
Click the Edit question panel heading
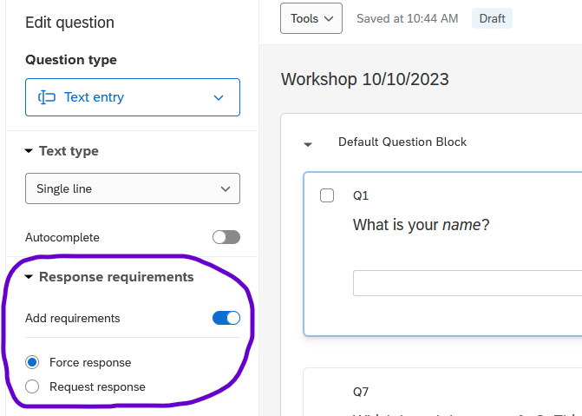69,23
